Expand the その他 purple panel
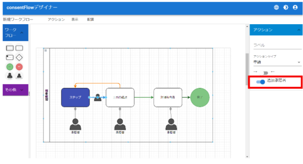 point(22,90)
